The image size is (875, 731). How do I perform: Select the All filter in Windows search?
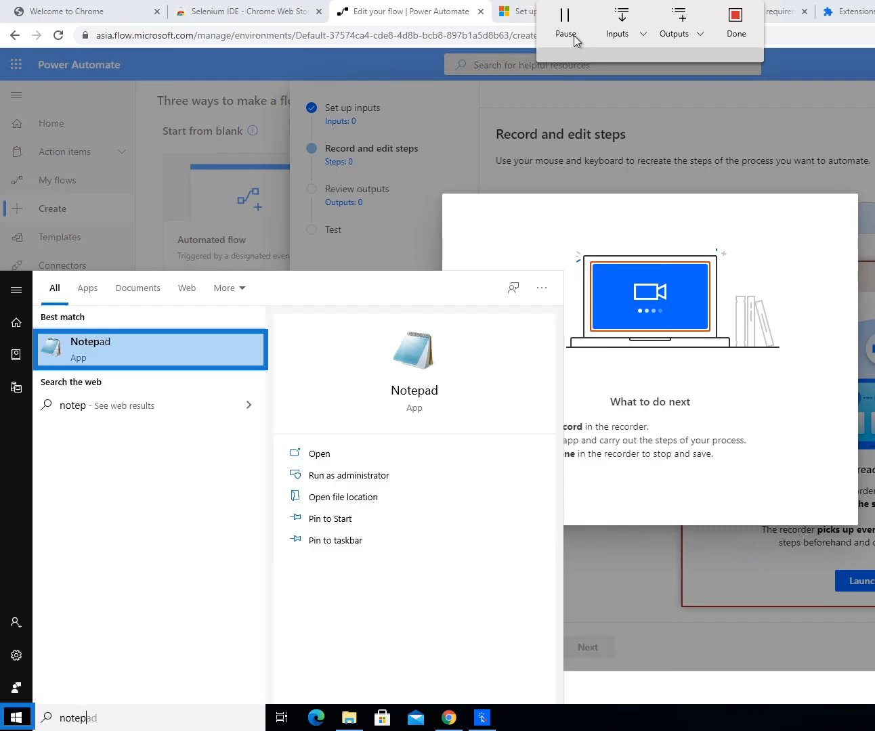(55, 288)
